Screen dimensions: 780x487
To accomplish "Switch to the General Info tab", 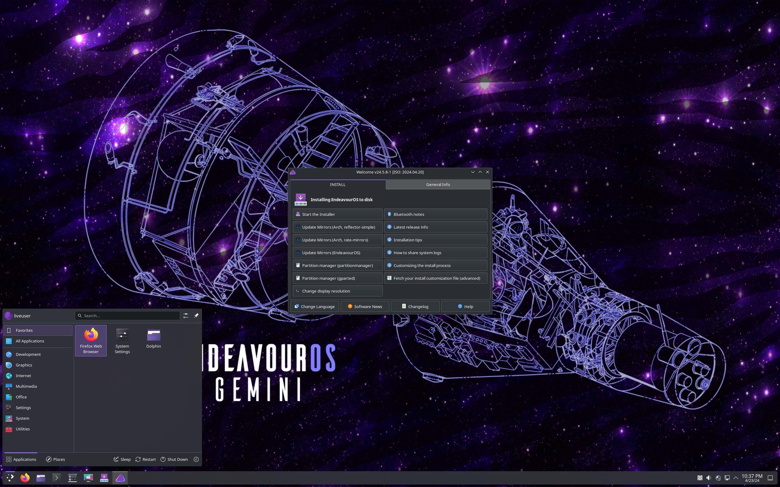I will pyautogui.click(x=438, y=184).
